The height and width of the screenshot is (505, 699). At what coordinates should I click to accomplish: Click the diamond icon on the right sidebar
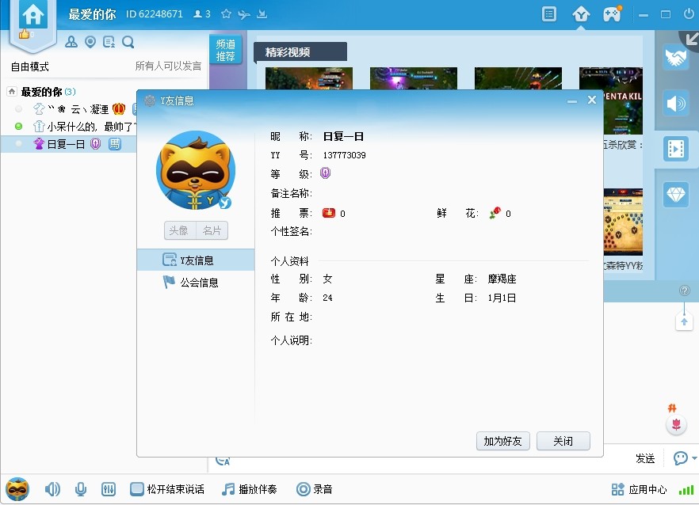[x=676, y=195]
